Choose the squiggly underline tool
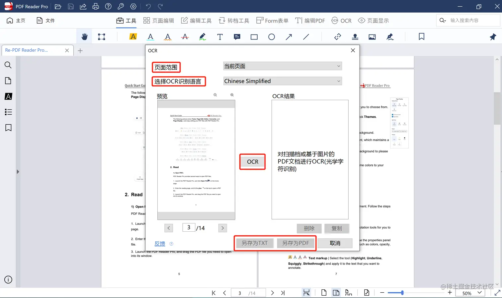Screen dimensions: 502x298 click(168, 37)
